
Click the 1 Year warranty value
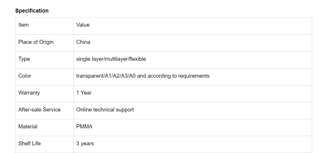click(x=84, y=93)
